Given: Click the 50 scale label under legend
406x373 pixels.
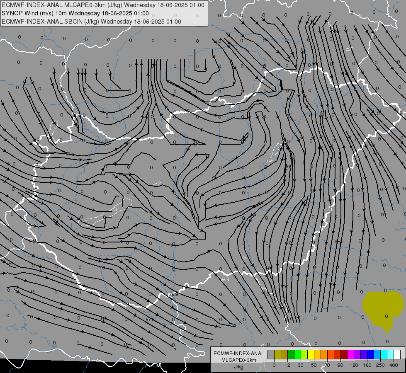Looking at the screenshot, I should tap(314, 365).
